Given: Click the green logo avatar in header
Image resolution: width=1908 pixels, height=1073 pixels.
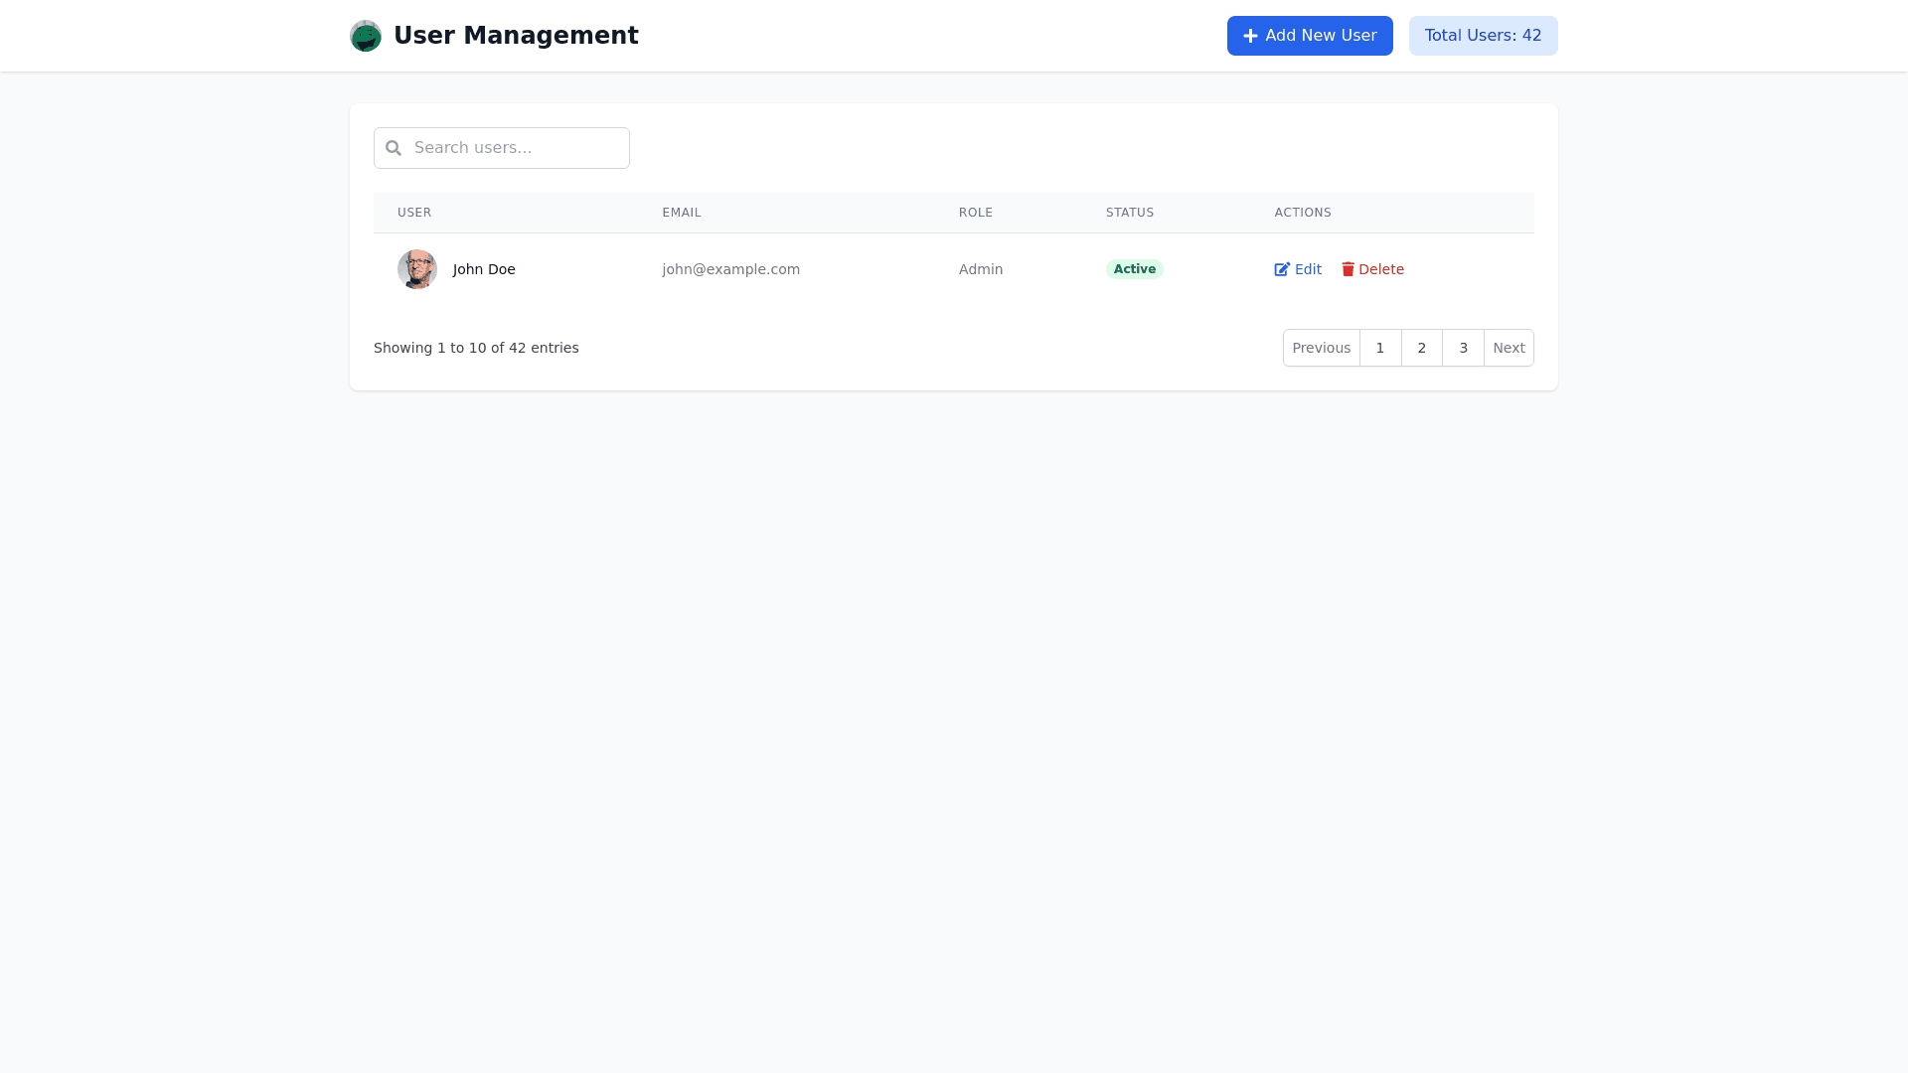Looking at the screenshot, I should point(366,36).
